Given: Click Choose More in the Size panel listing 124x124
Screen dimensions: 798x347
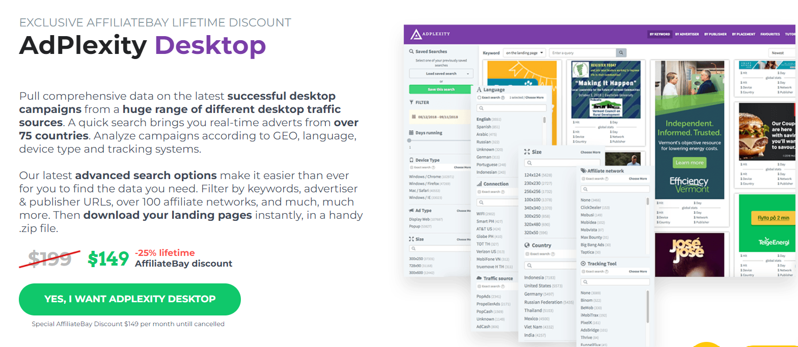Looking at the screenshot, I should coord(590,152).
